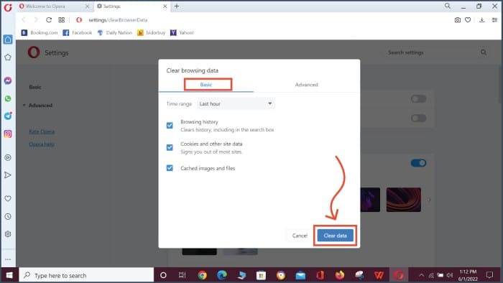The image size is (503, 283).
Task: Open the Opera help link
Action: [42, 144]
